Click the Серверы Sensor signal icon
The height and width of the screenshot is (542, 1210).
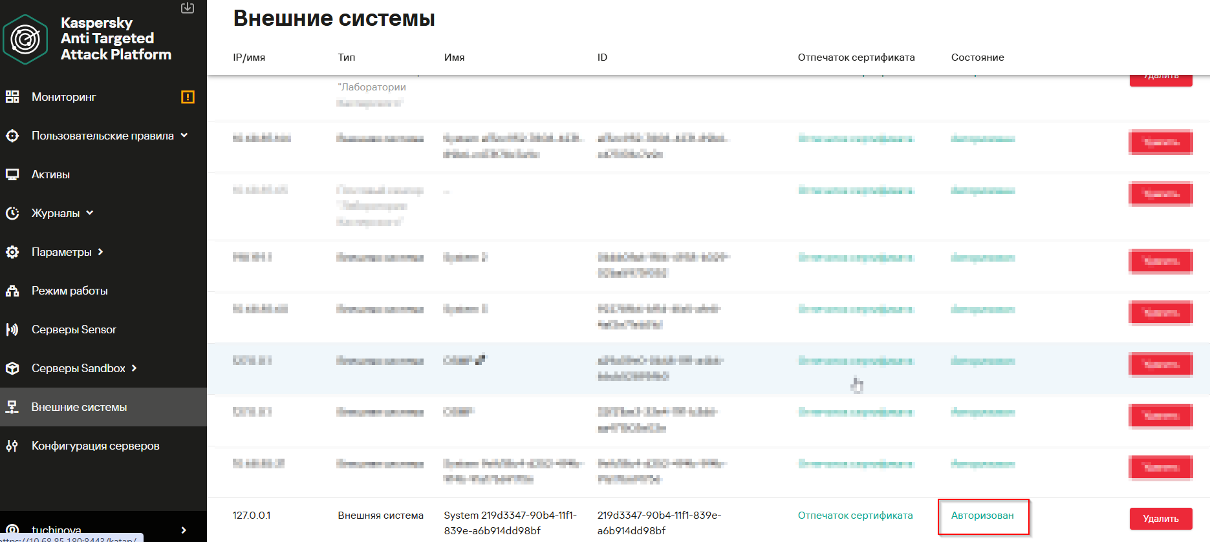(12, 329)
